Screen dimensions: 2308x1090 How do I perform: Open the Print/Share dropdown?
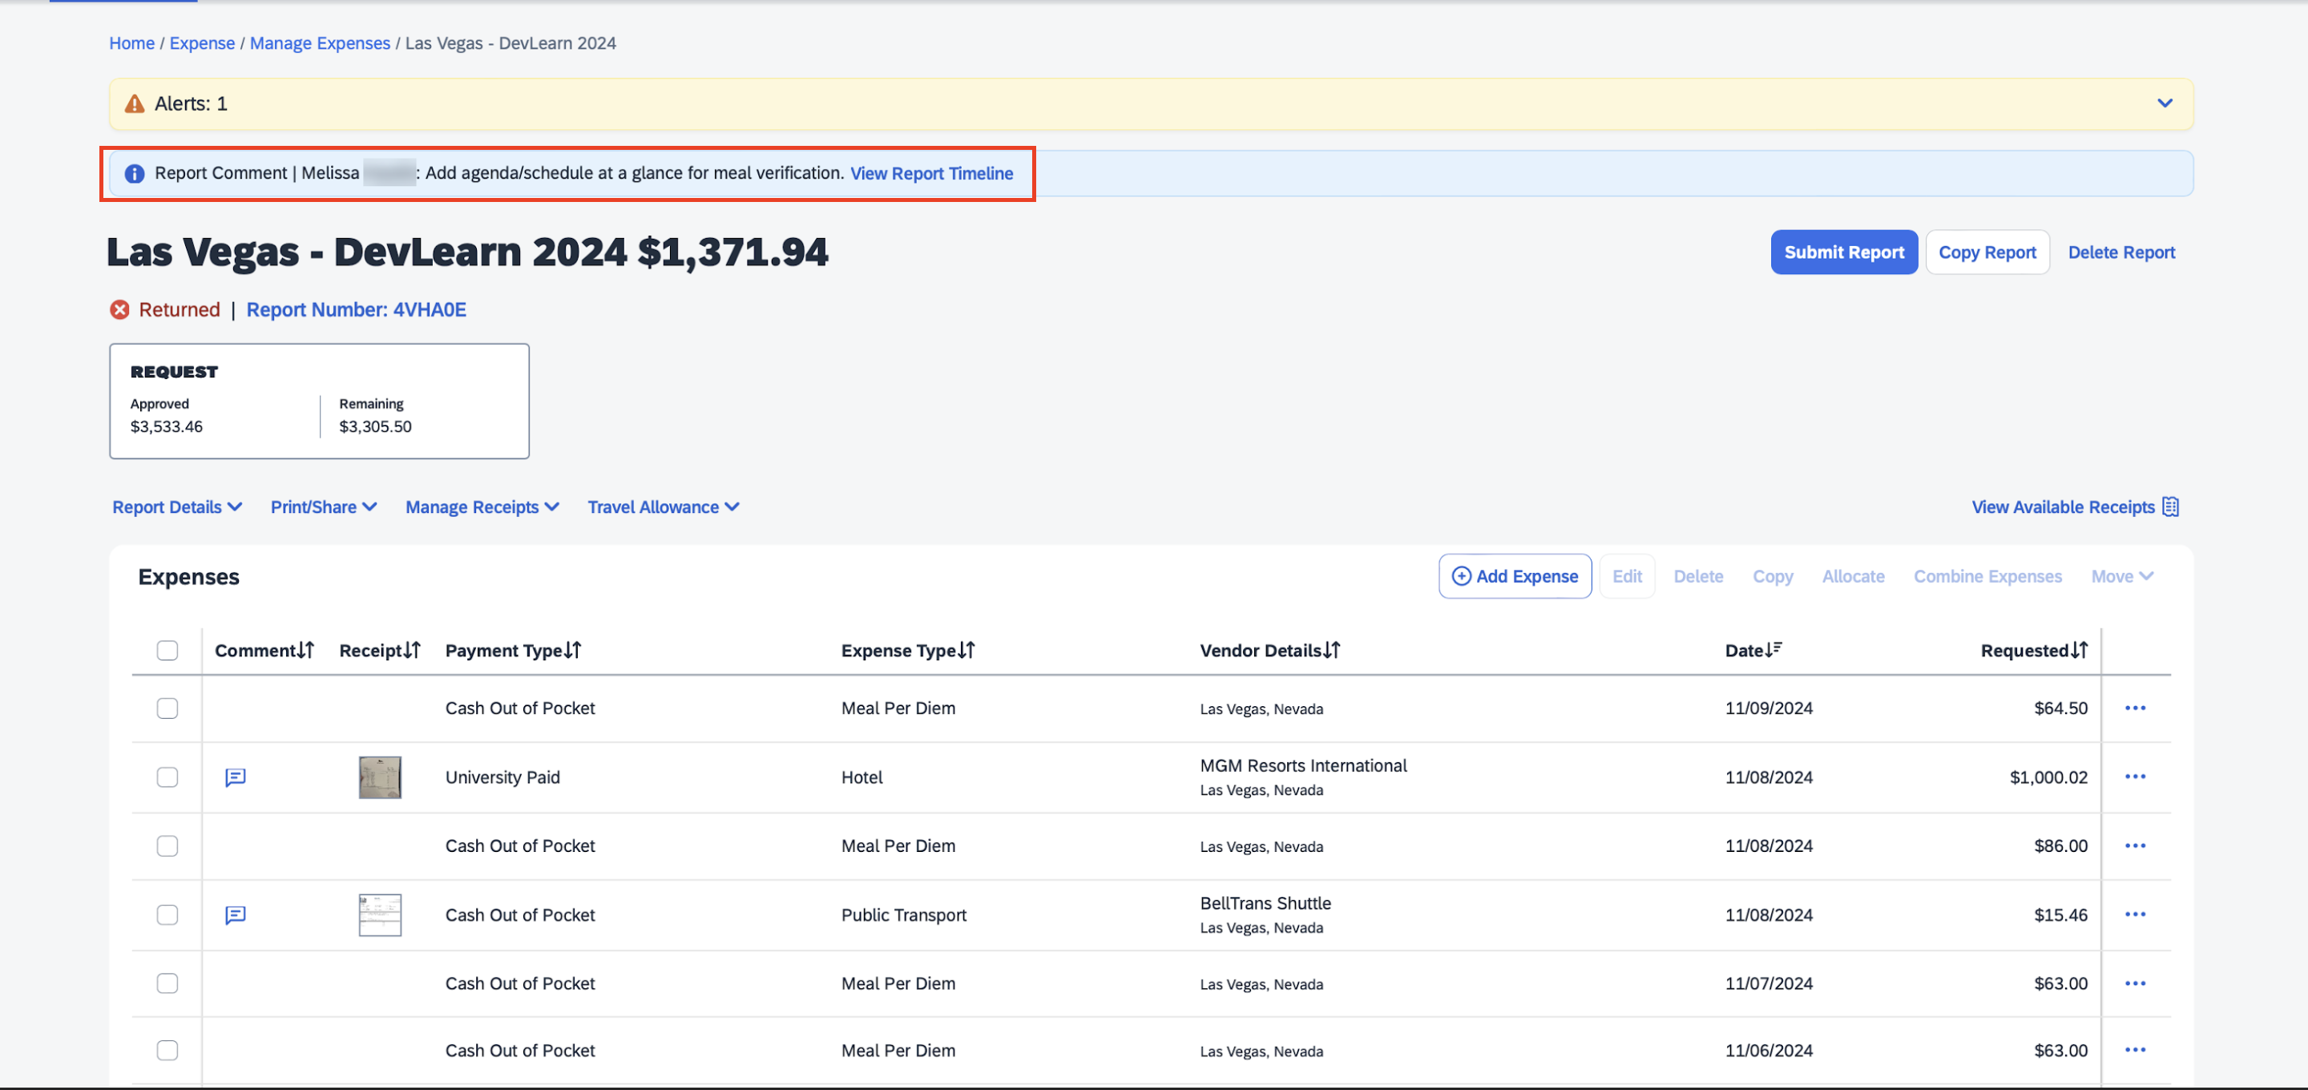click(324, 507)
